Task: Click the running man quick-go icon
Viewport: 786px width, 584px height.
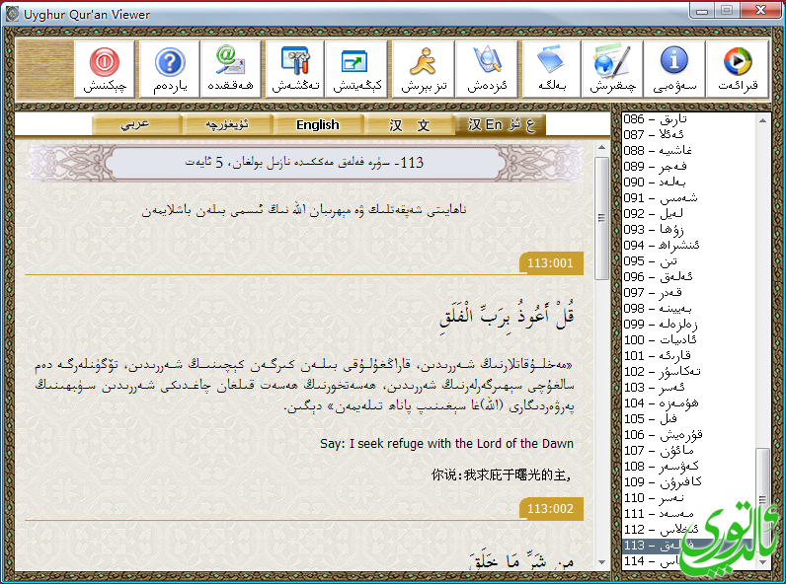Action: [x=424, y=69]
